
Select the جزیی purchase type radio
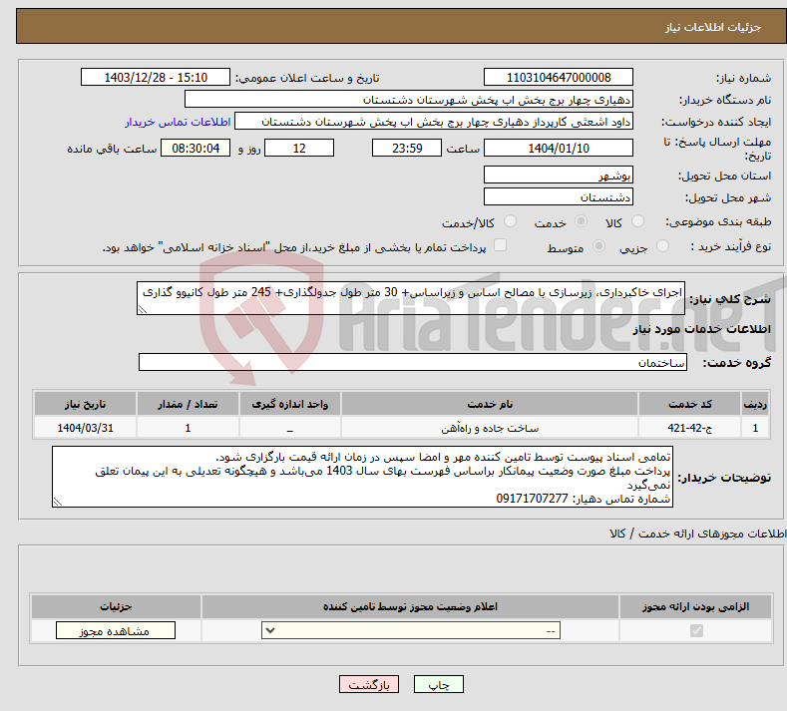point(662,246)
